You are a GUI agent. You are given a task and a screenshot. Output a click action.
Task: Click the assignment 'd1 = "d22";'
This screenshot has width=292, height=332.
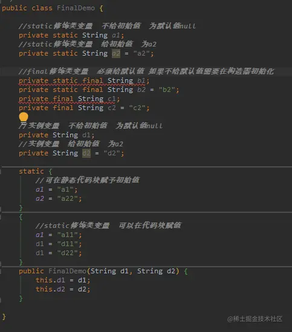[59, 253]
